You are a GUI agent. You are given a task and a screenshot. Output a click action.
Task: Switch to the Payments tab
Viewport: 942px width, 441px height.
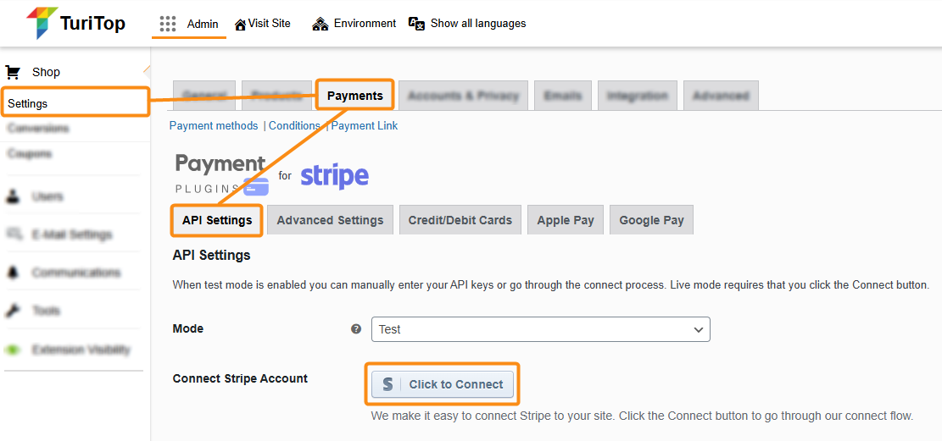355,96
